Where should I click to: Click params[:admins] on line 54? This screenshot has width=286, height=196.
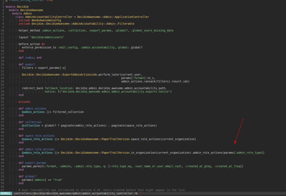34,180
